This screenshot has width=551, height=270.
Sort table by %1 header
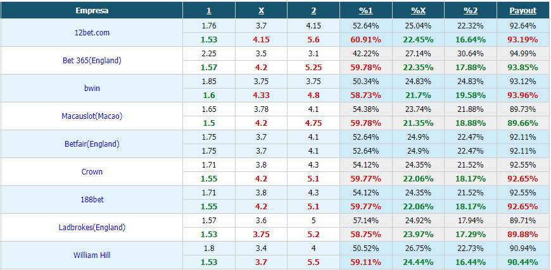366,11
